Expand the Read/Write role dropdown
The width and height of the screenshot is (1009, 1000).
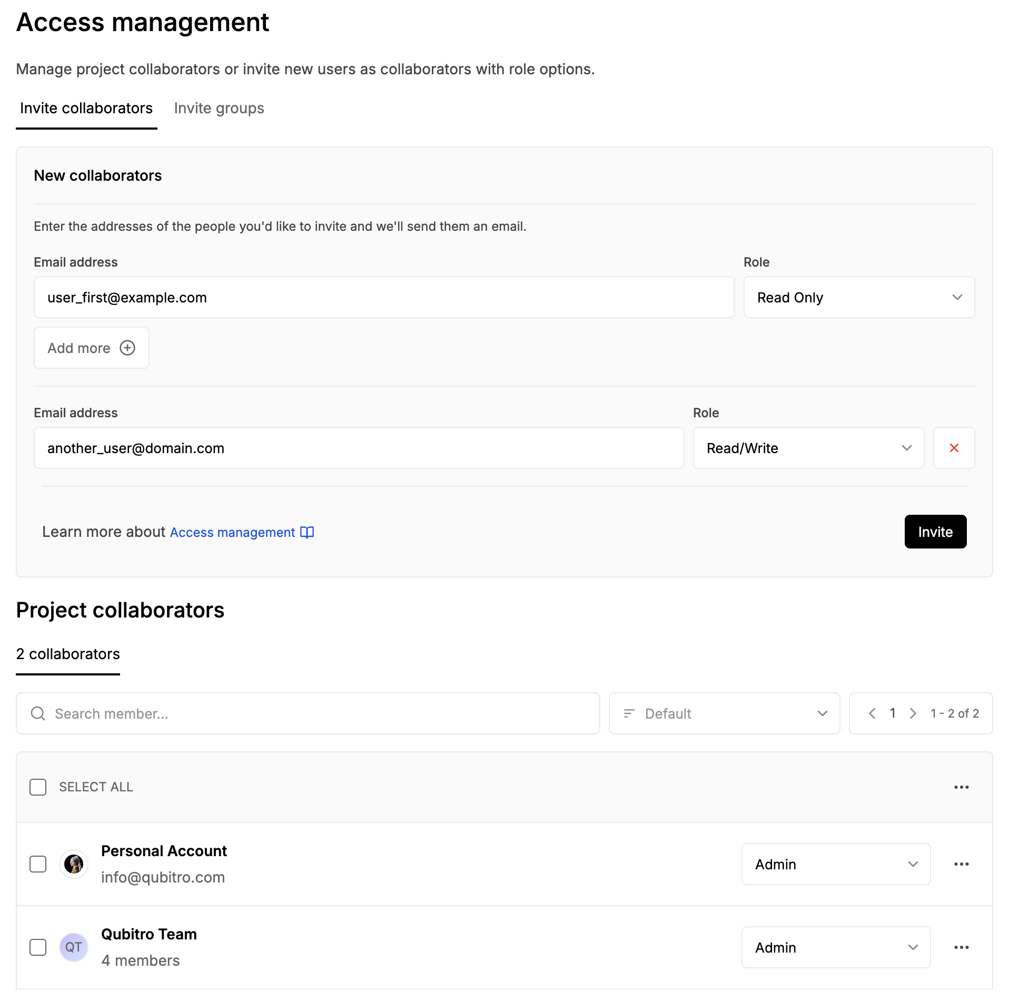coord(808,448)
